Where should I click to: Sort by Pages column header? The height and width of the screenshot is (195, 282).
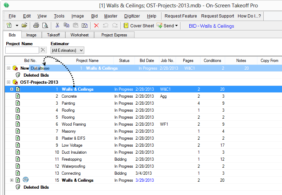pos(188,61)
